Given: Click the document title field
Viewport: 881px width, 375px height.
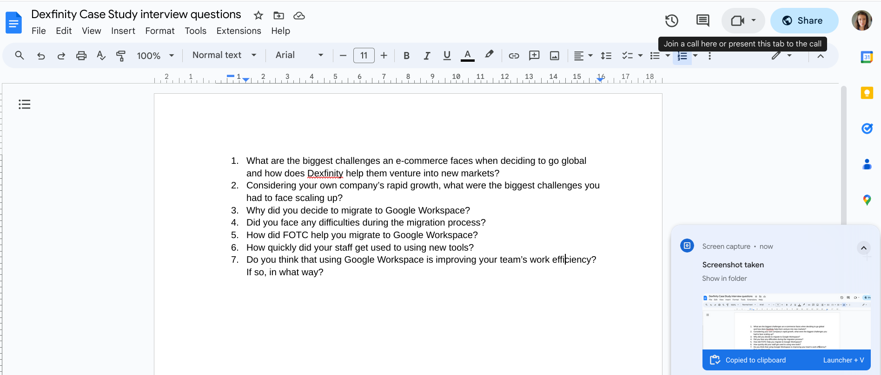Looking at the screenshot, I should (136, 14).
